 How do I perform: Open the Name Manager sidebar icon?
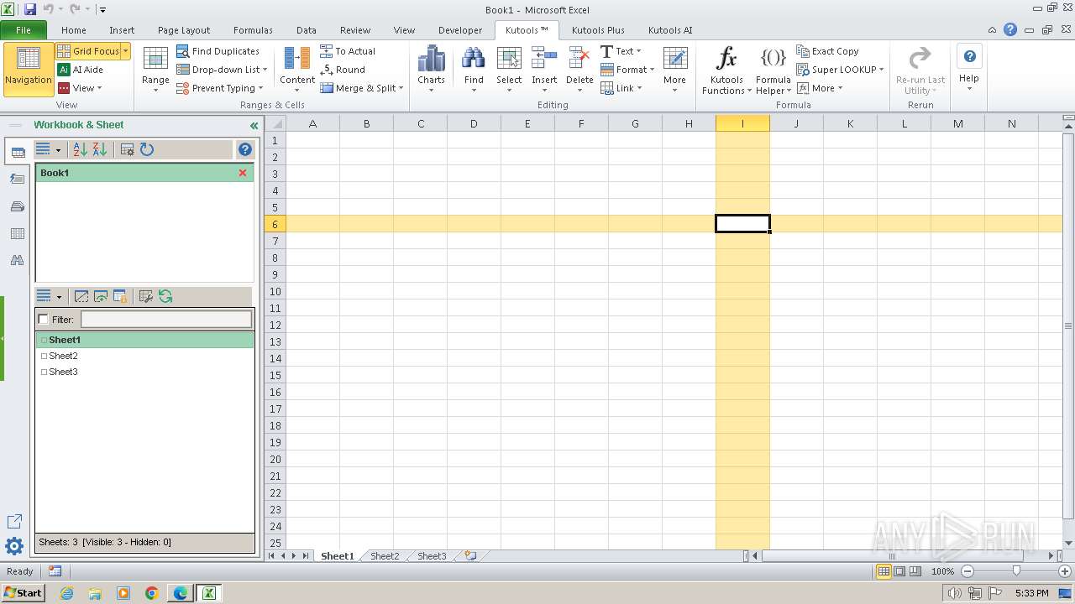(17, 206)
